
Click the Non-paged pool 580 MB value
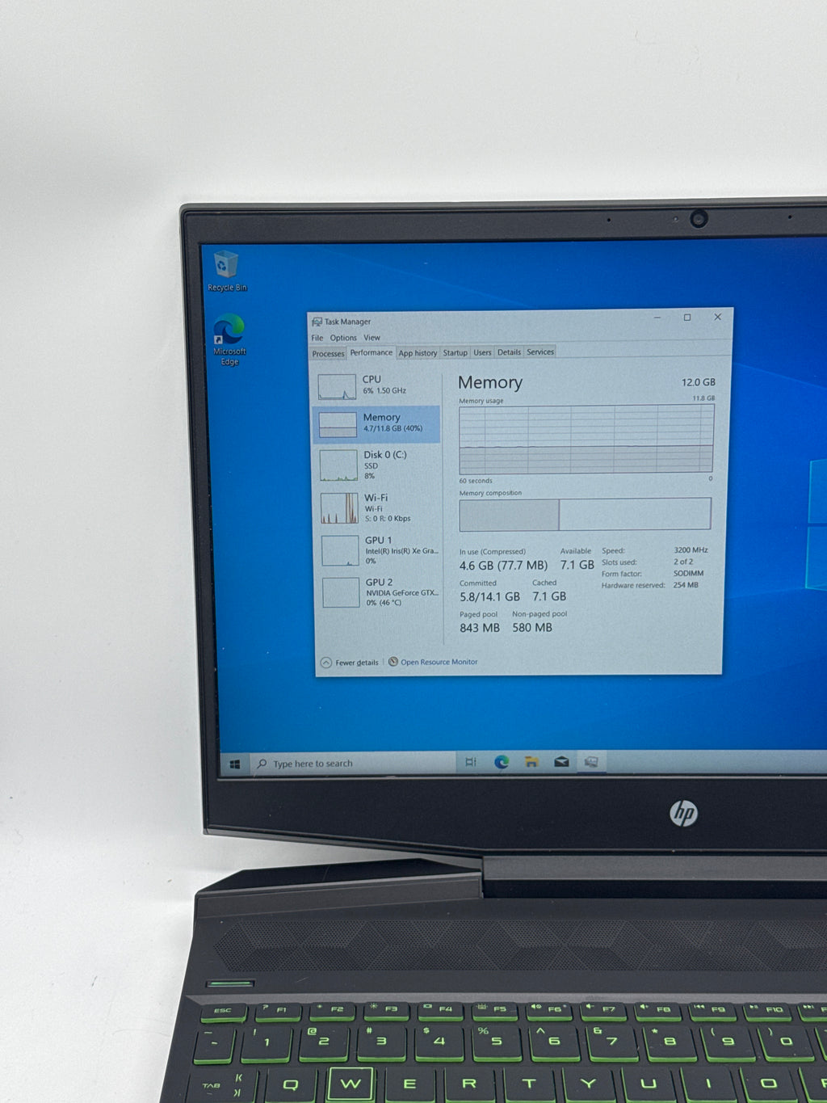[x=532, y=627]
